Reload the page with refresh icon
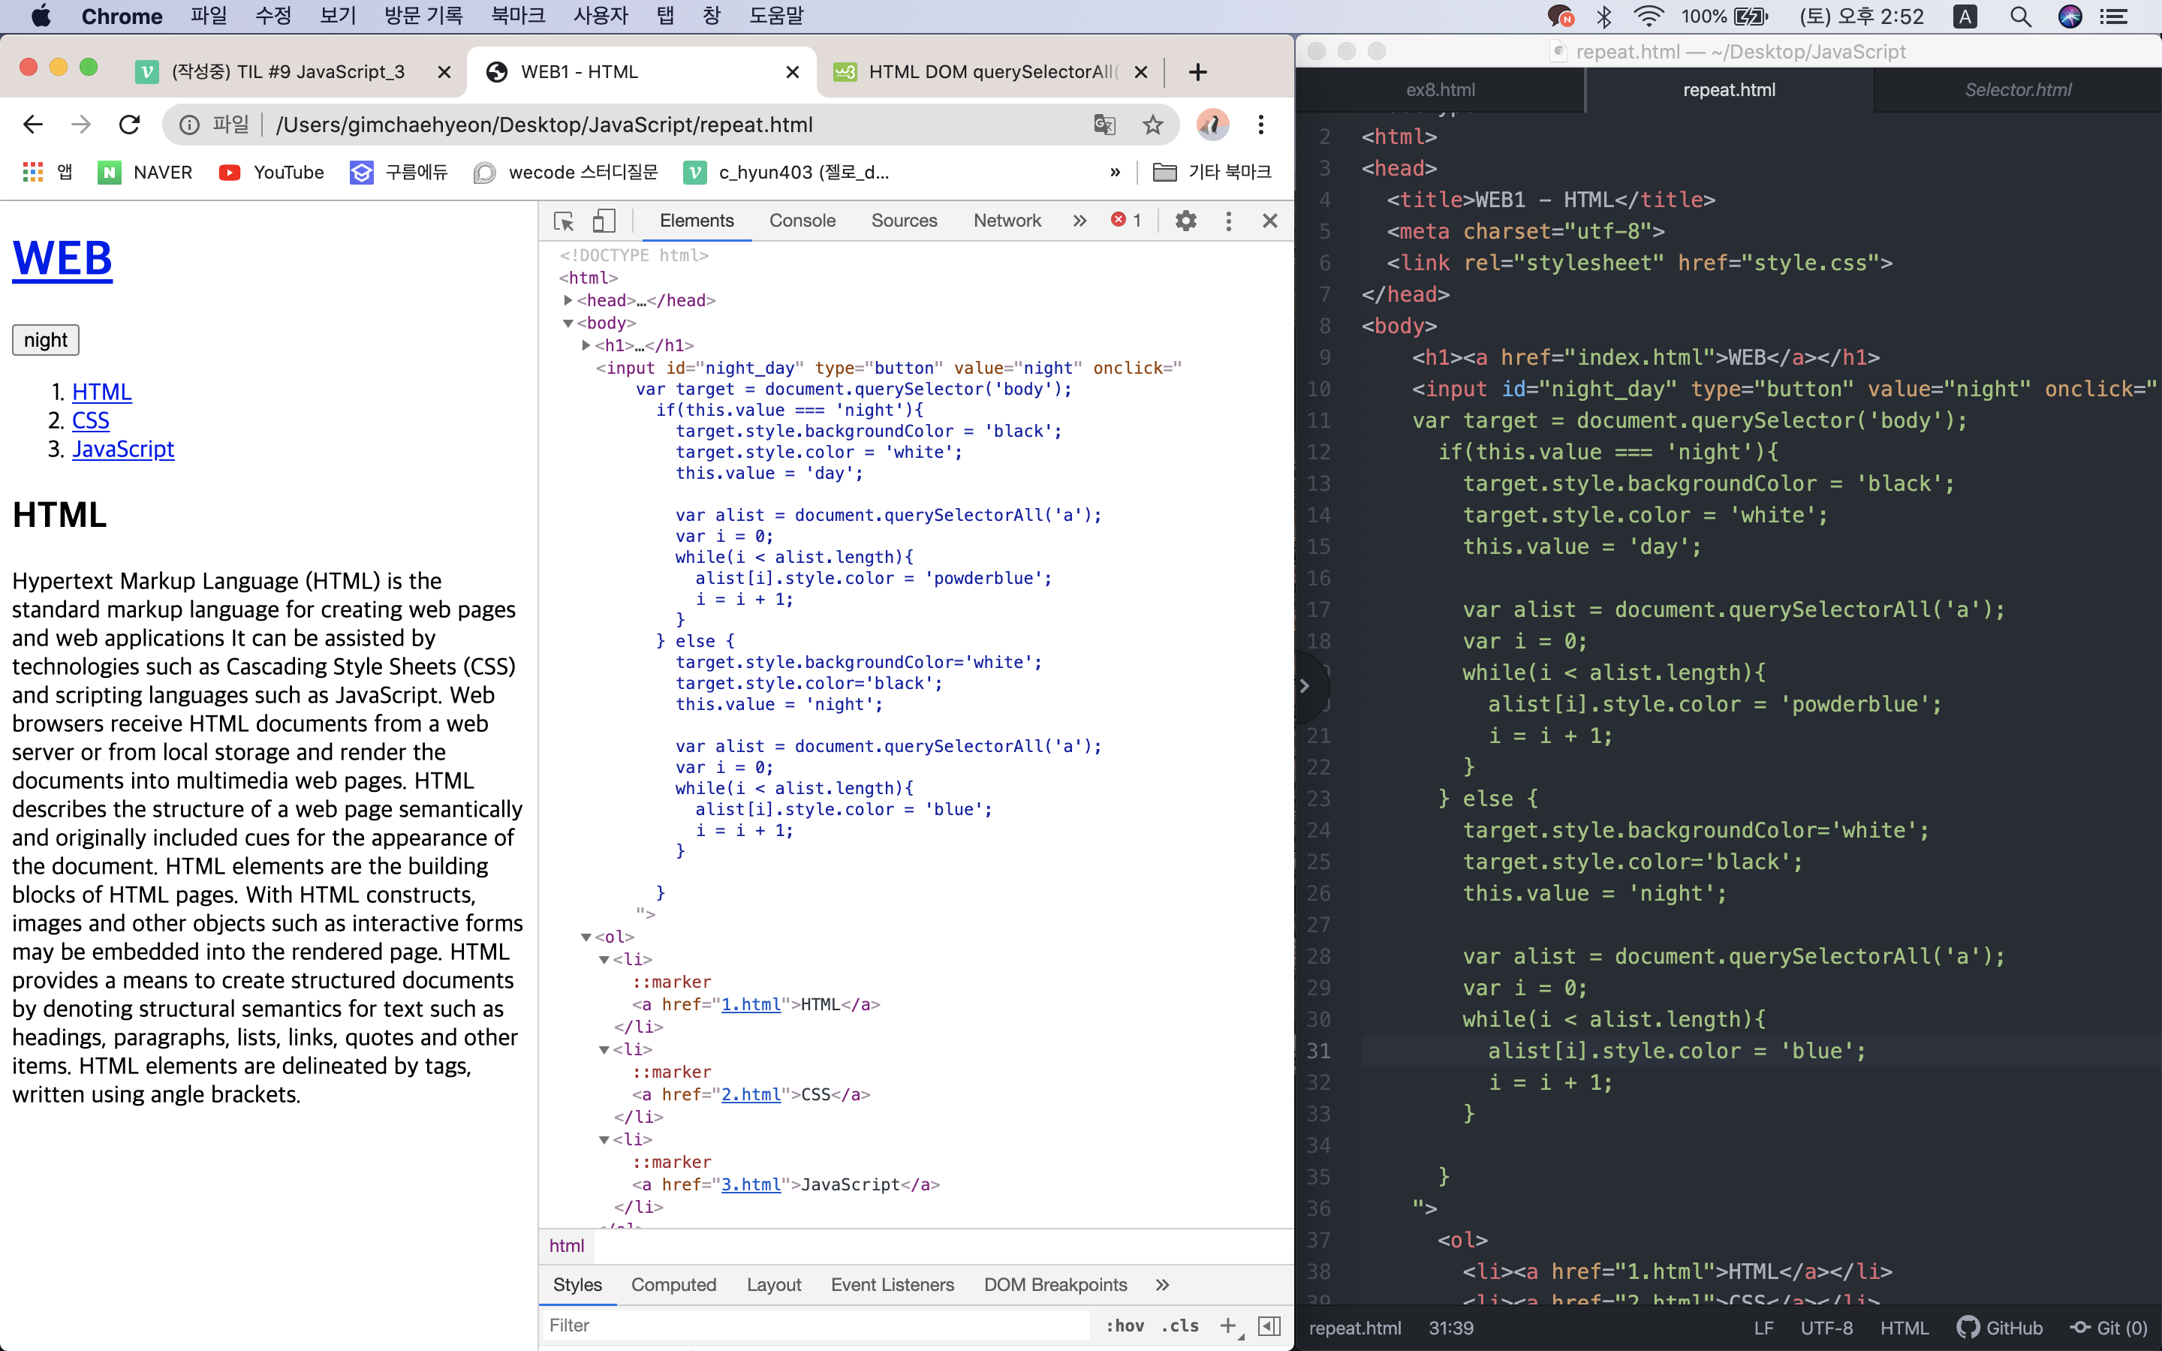 [130, 124]
